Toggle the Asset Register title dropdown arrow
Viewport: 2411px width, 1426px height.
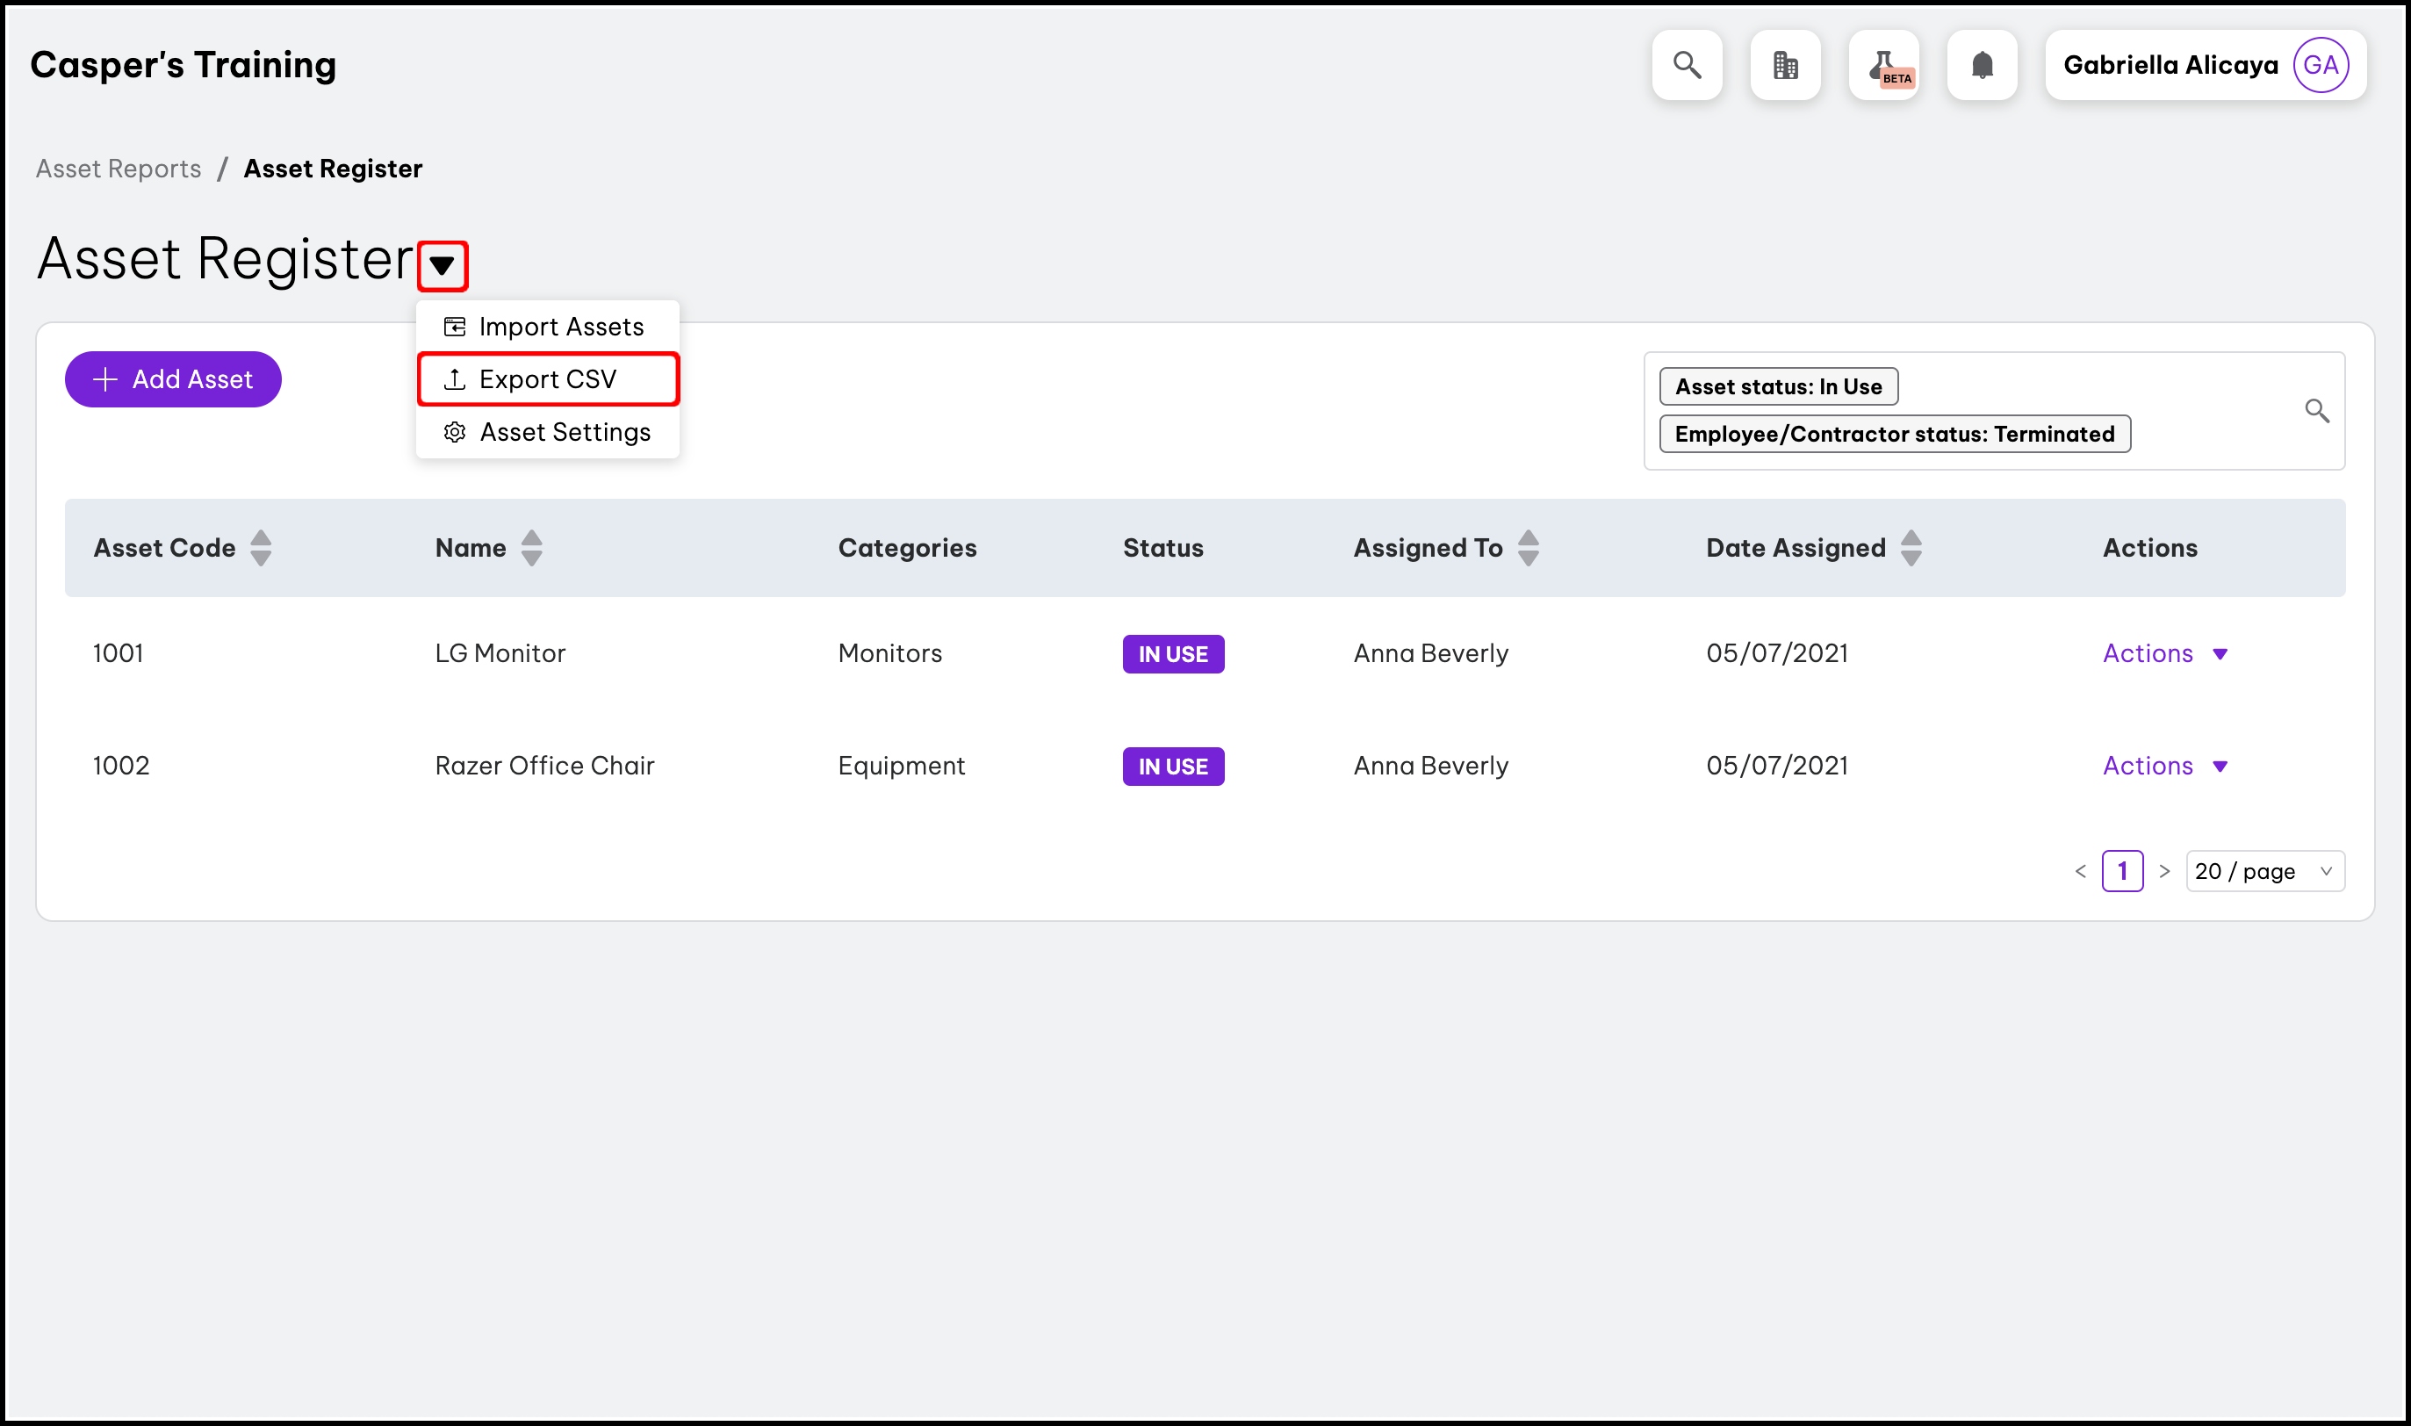pos(442,266)
